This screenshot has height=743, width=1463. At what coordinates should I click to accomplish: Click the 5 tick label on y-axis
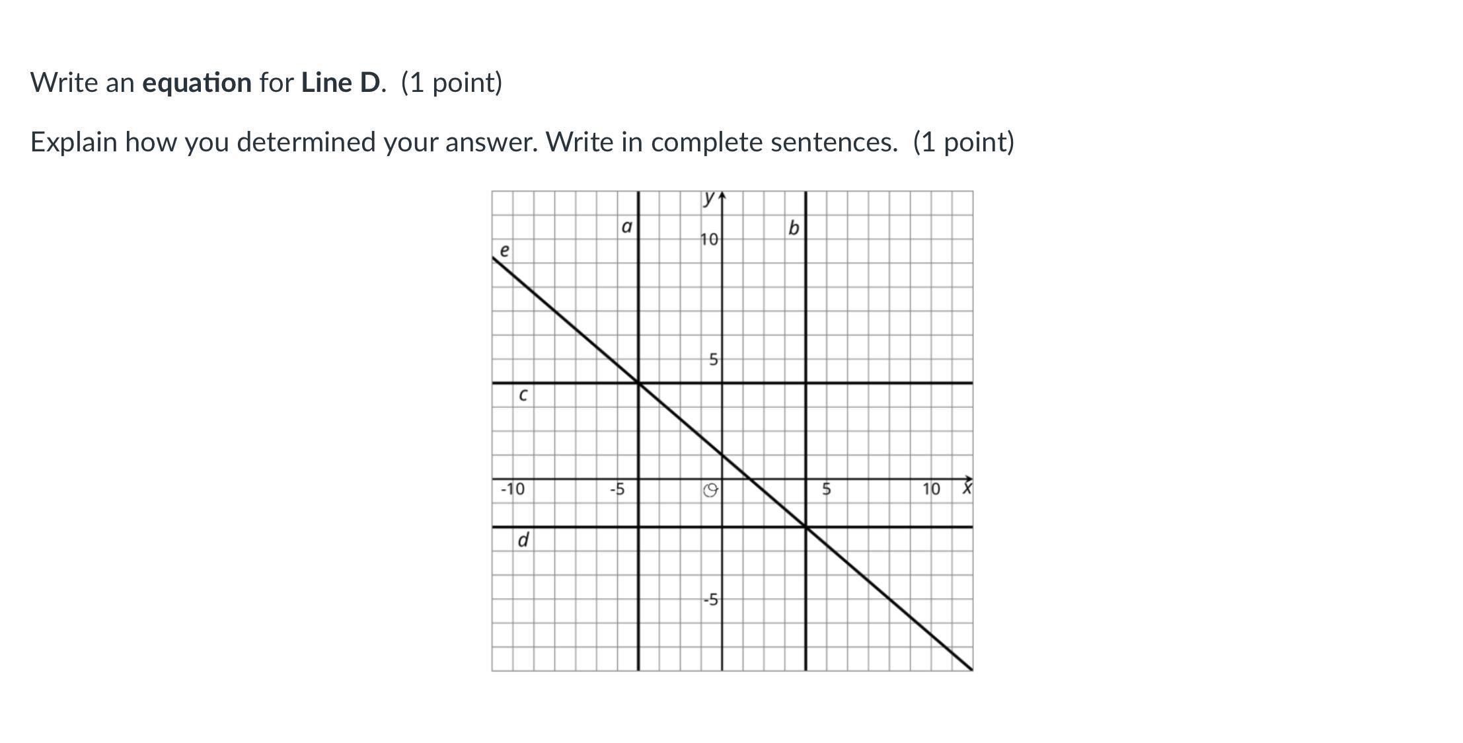click(713, 360)
